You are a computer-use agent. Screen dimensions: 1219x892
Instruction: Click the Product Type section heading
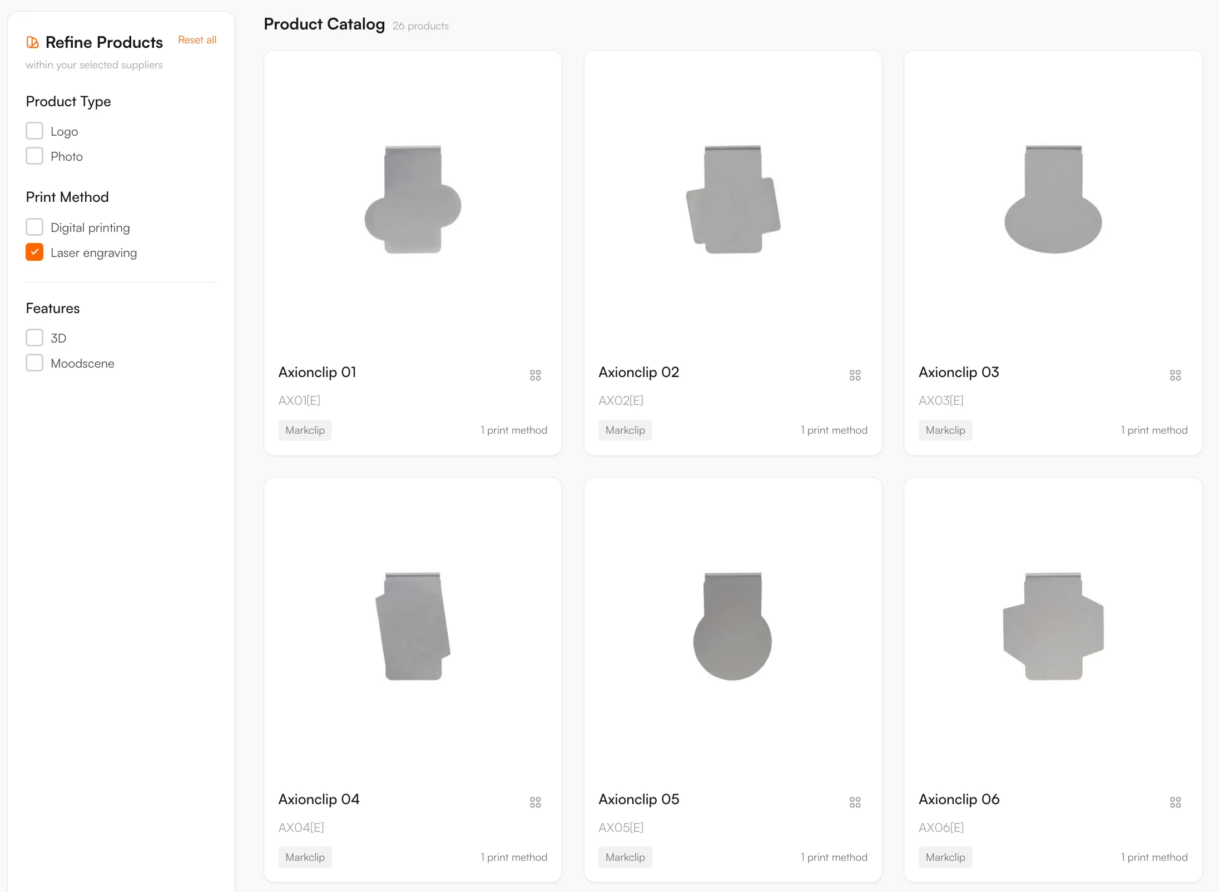[x=68, y=102]
